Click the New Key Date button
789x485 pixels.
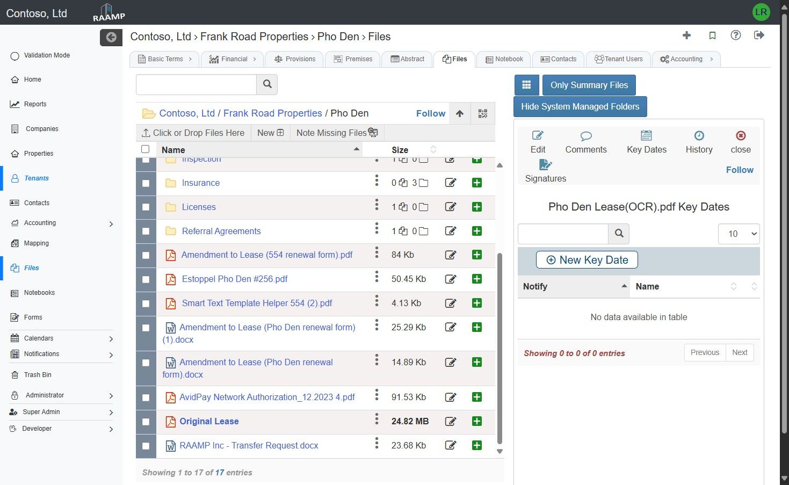587,260
